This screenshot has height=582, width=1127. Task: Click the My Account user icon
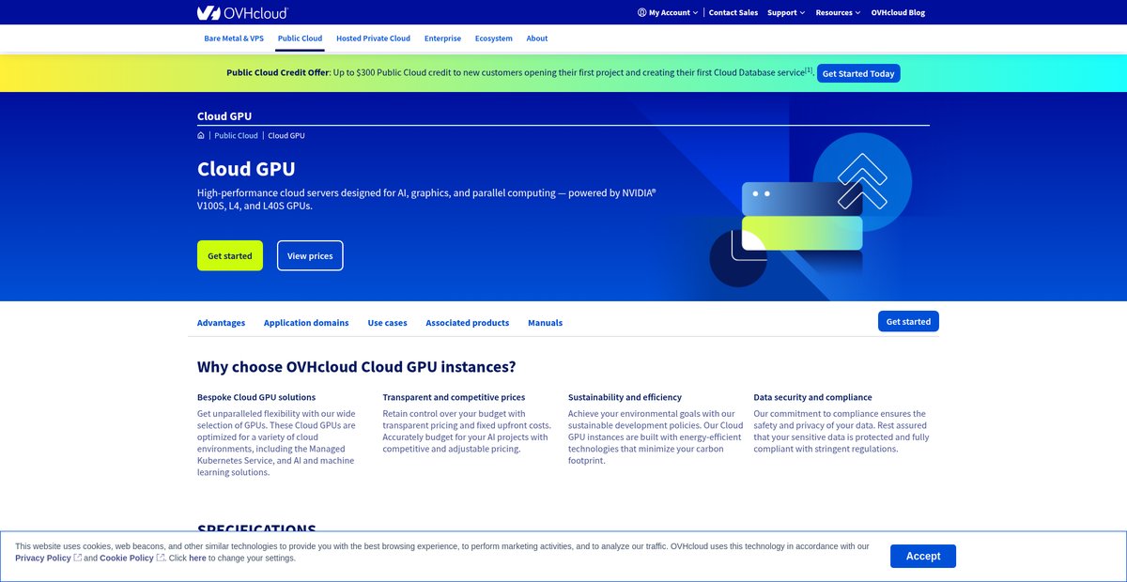[641, 12]
